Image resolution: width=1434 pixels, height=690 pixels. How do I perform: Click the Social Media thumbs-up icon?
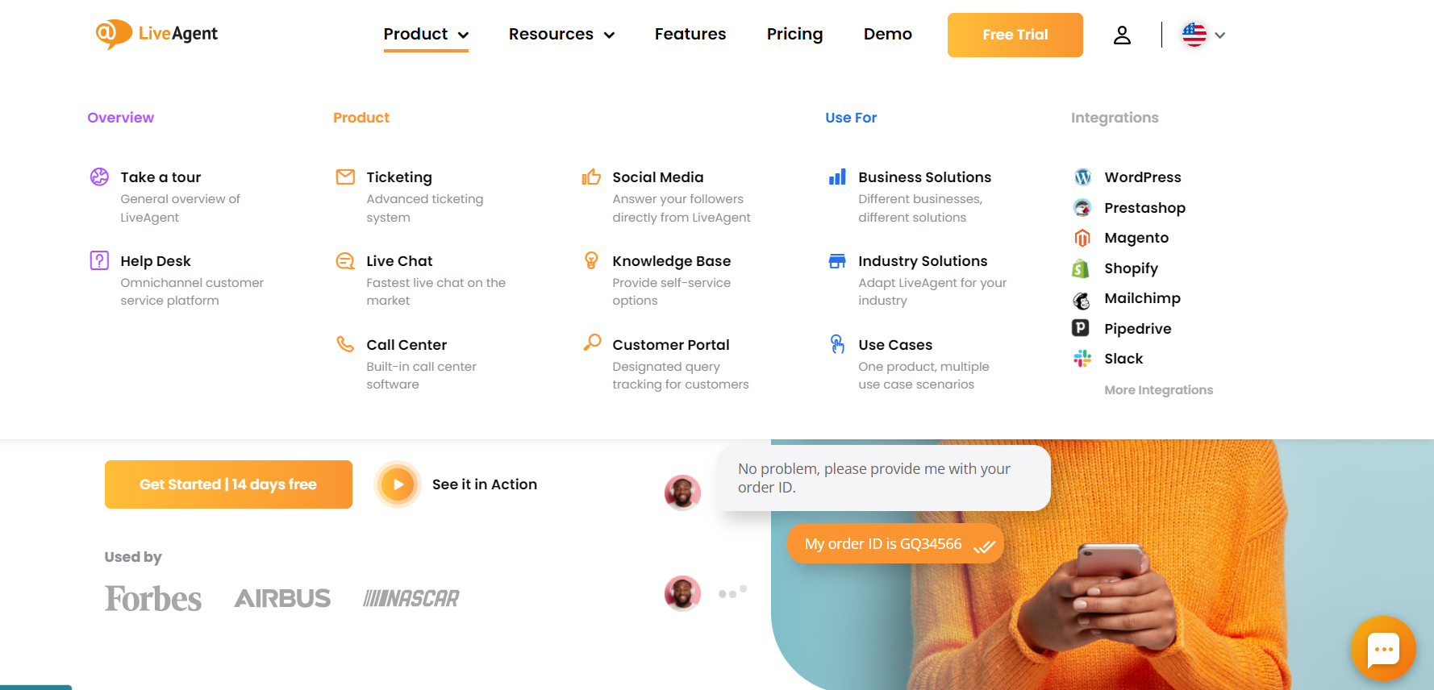pos(591,177)
